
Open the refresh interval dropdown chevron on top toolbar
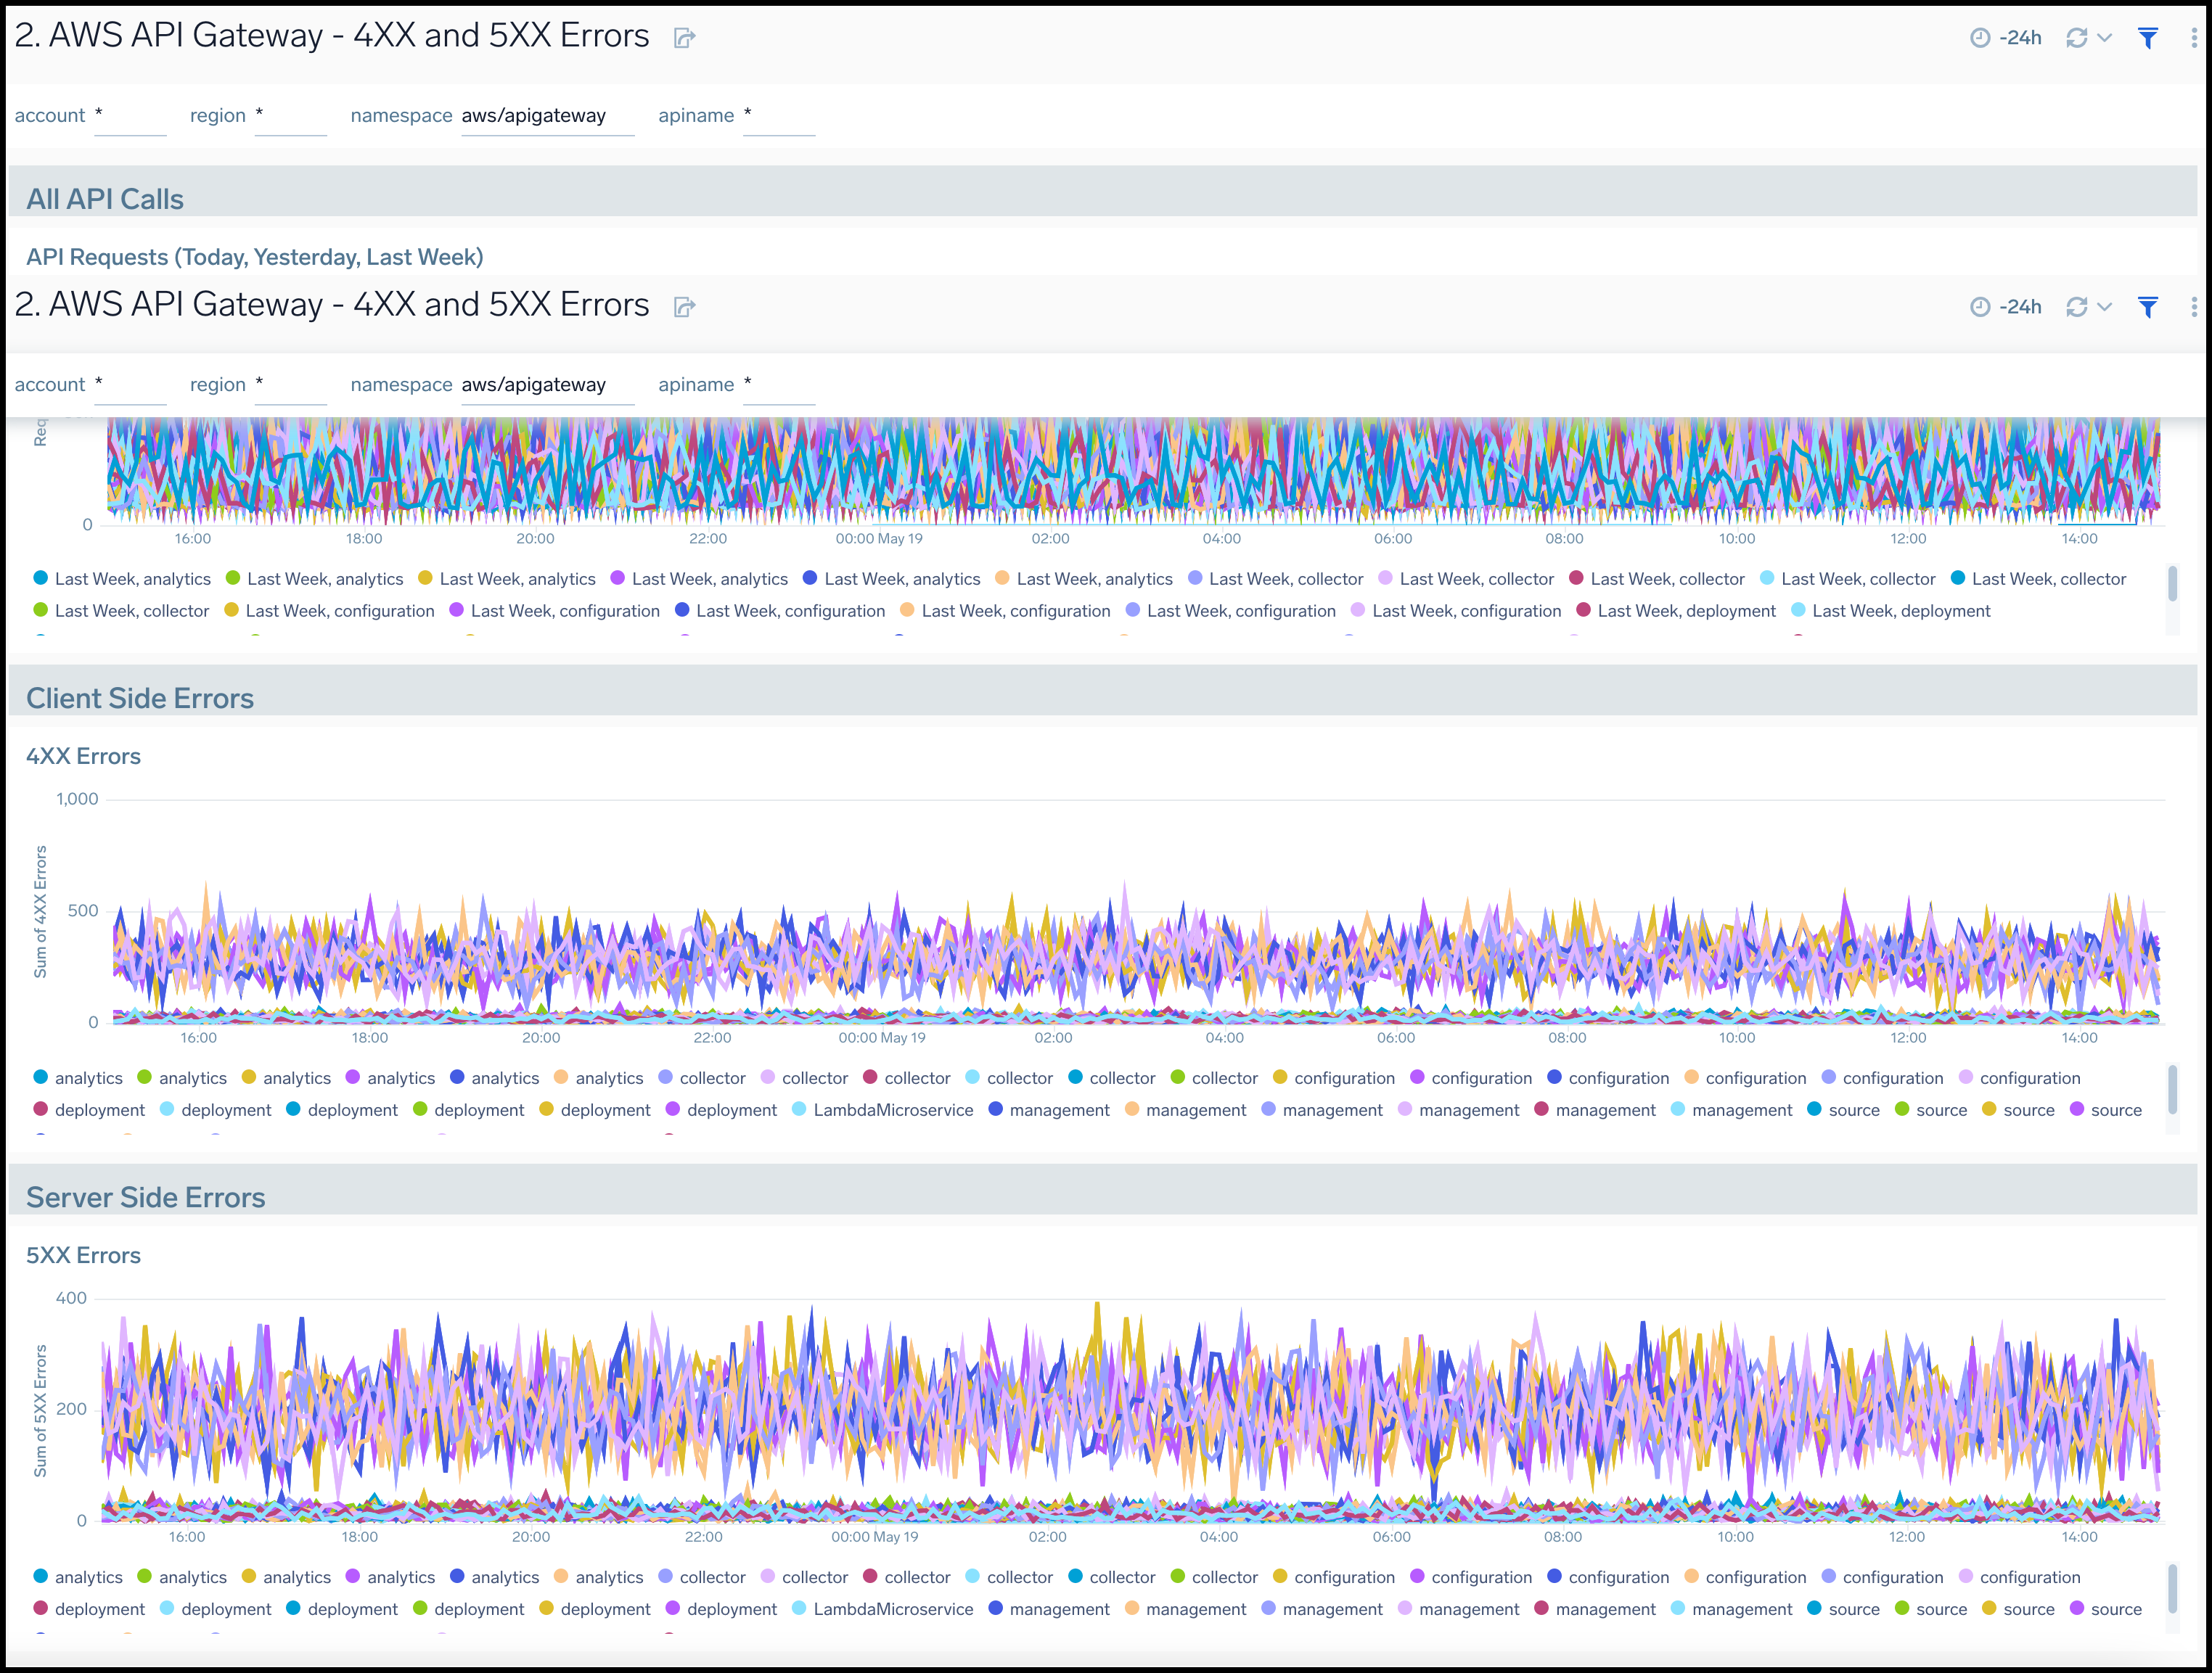tap(2107, 37)
